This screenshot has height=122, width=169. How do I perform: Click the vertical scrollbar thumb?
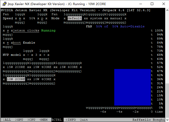[x=167, y=100]
